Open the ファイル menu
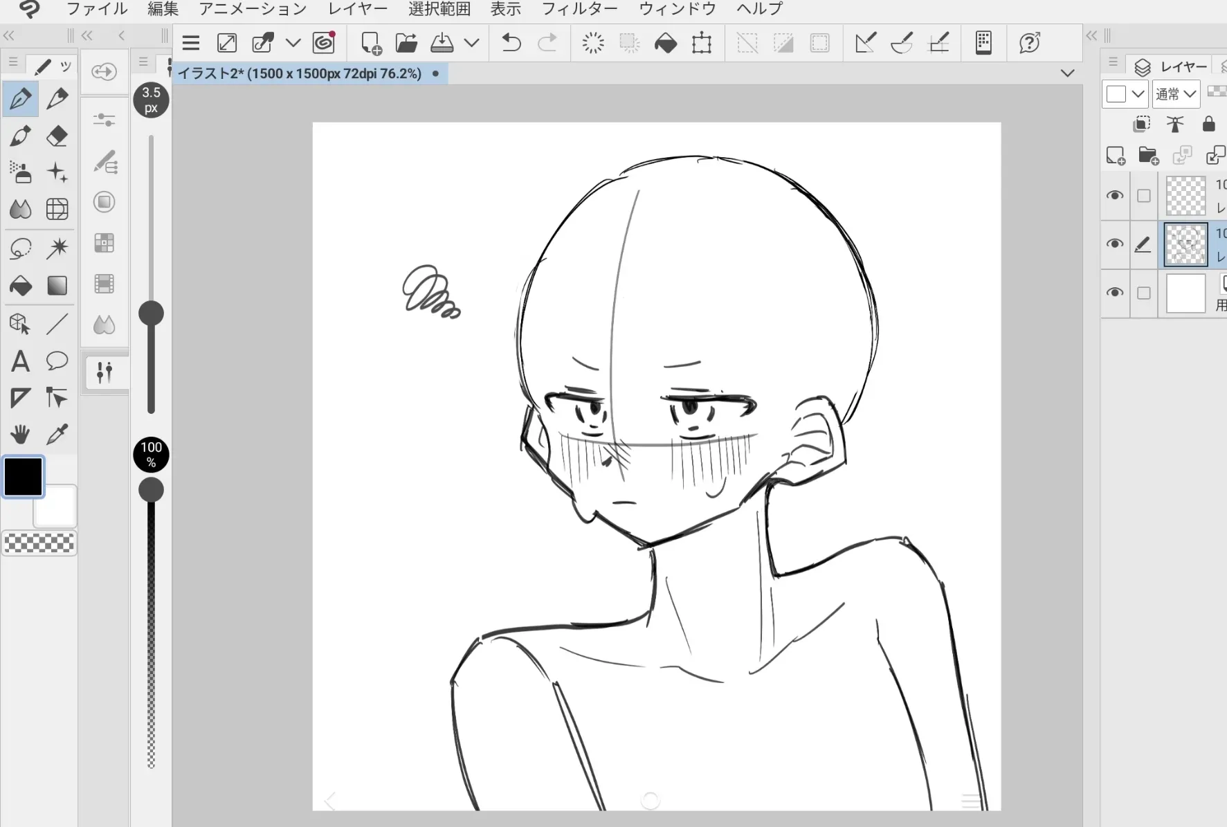 point(97,9)
